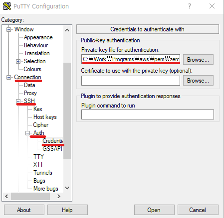Open the Selection settings
The height and width of the screenshot is (218, 224).
(34, 61)
